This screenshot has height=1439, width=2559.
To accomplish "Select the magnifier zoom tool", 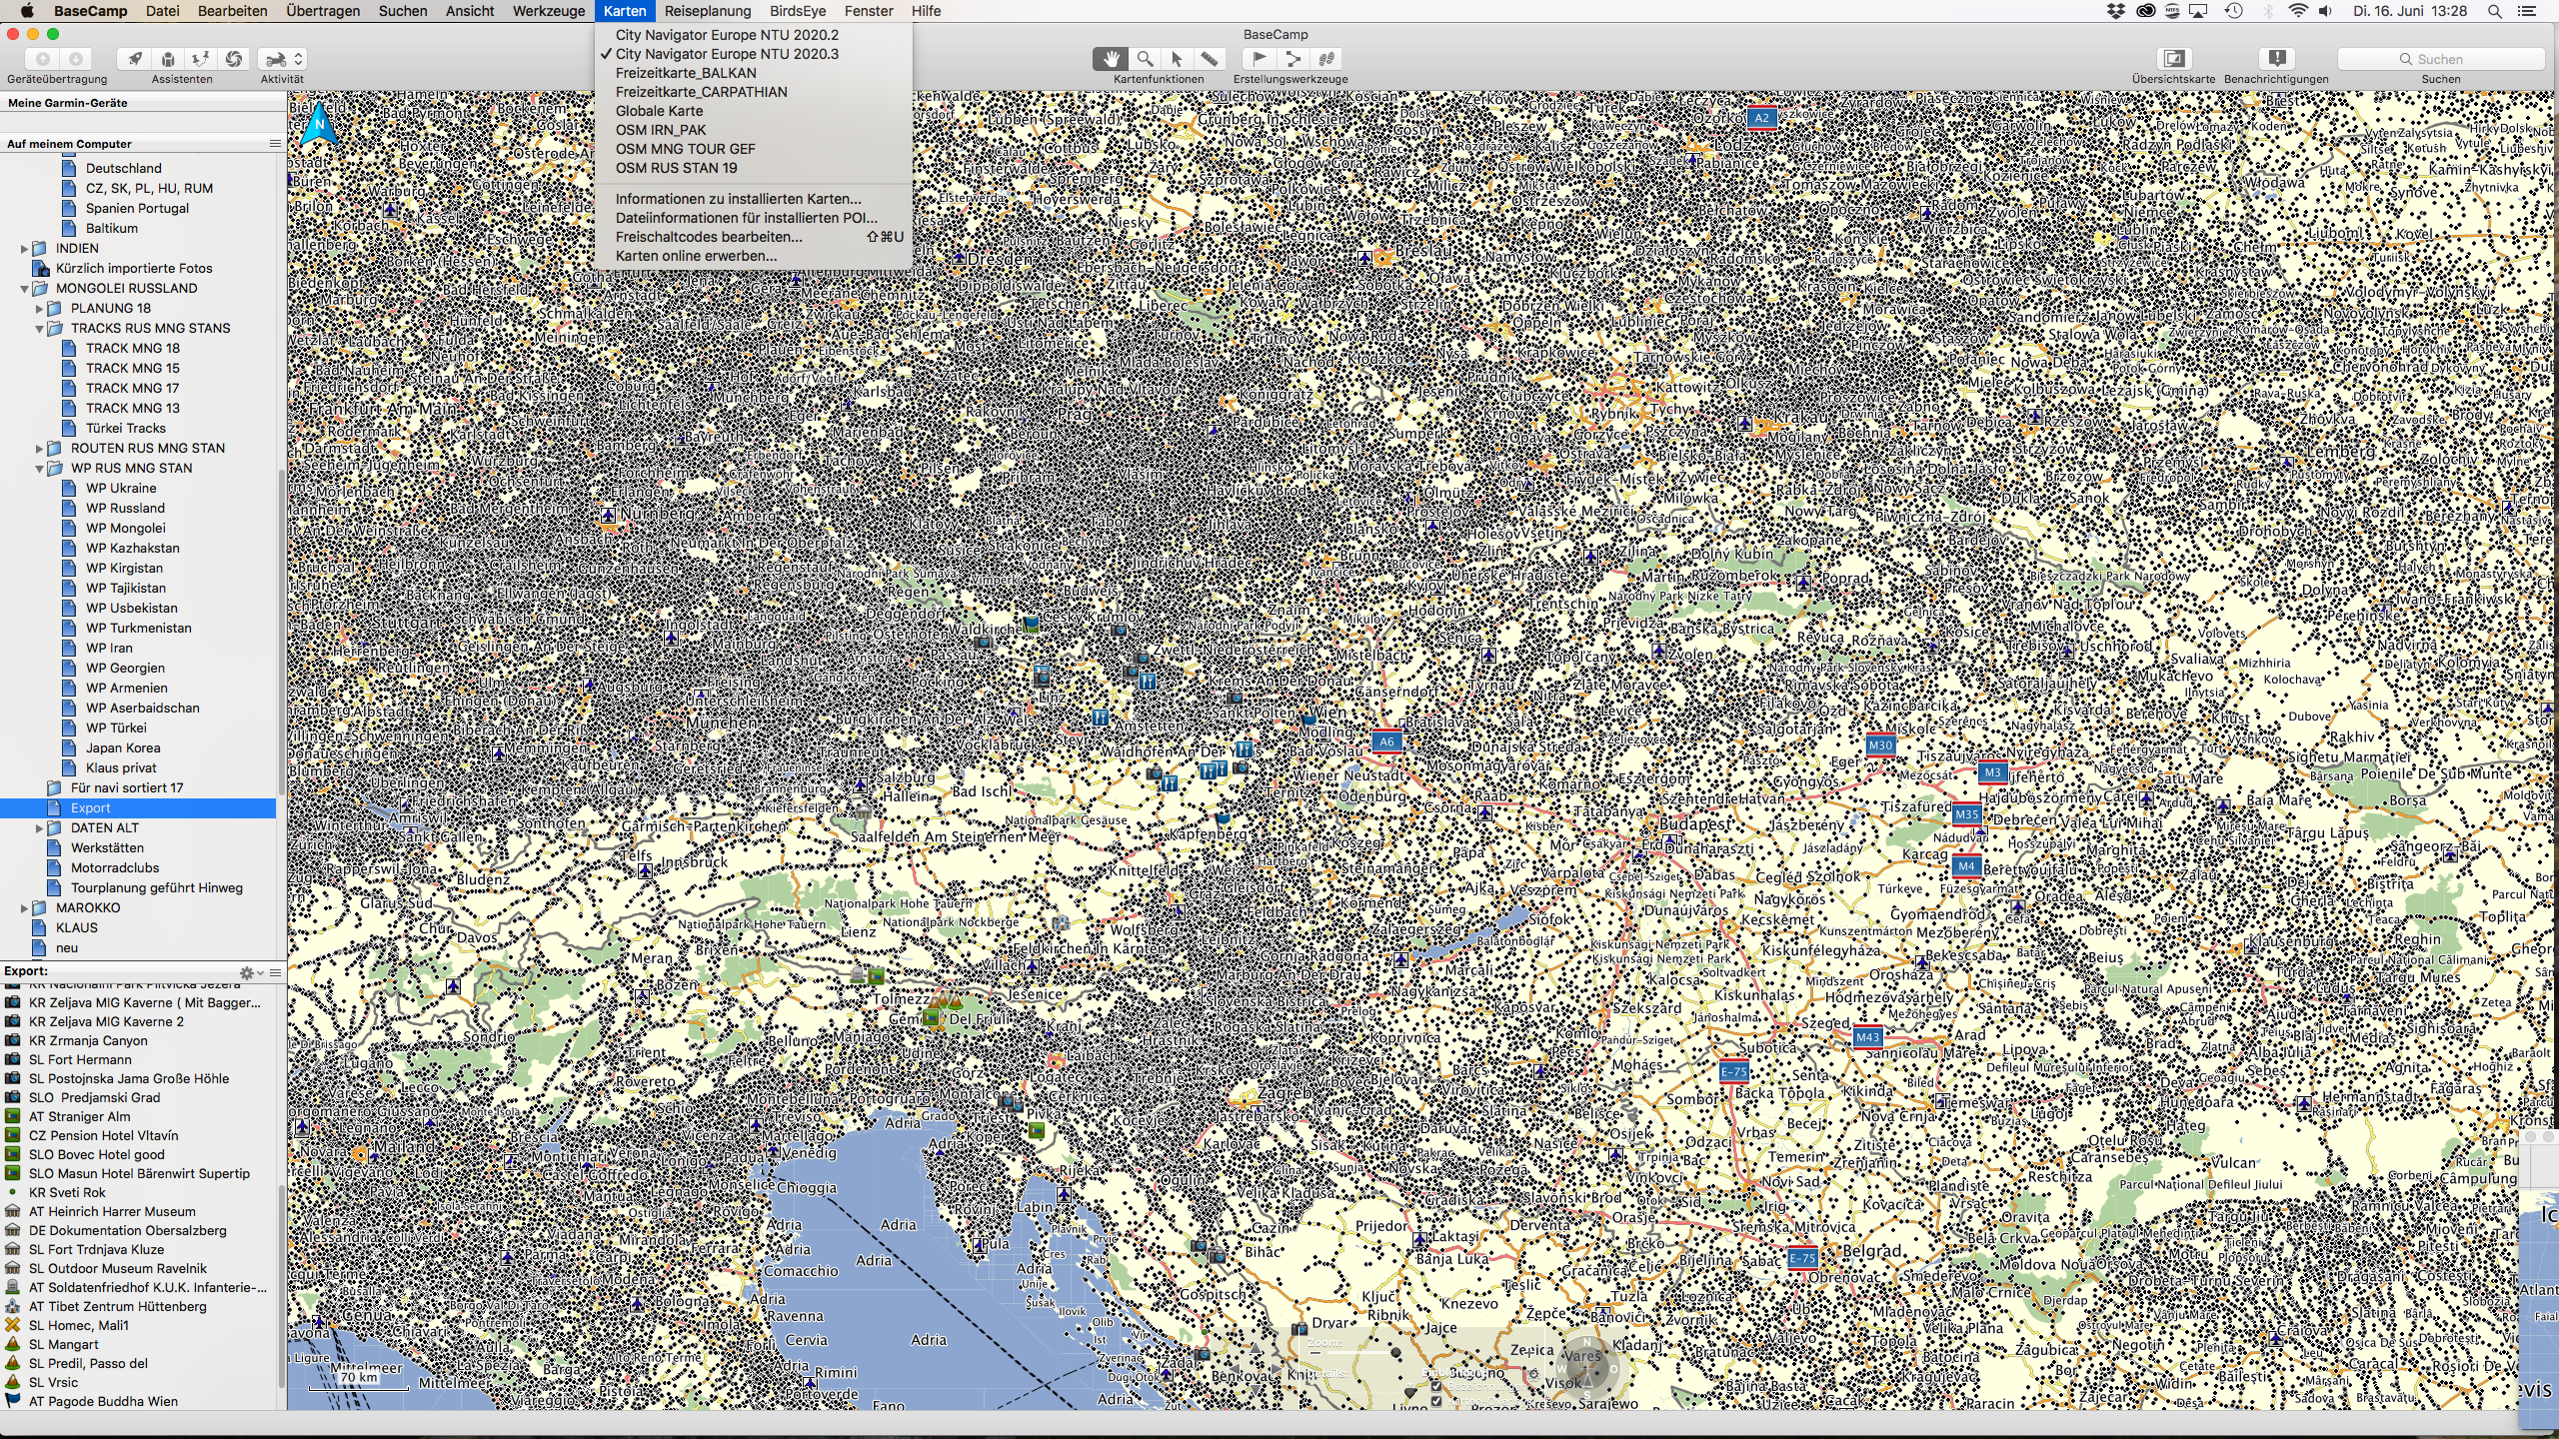I will [x=1146, y=59].
